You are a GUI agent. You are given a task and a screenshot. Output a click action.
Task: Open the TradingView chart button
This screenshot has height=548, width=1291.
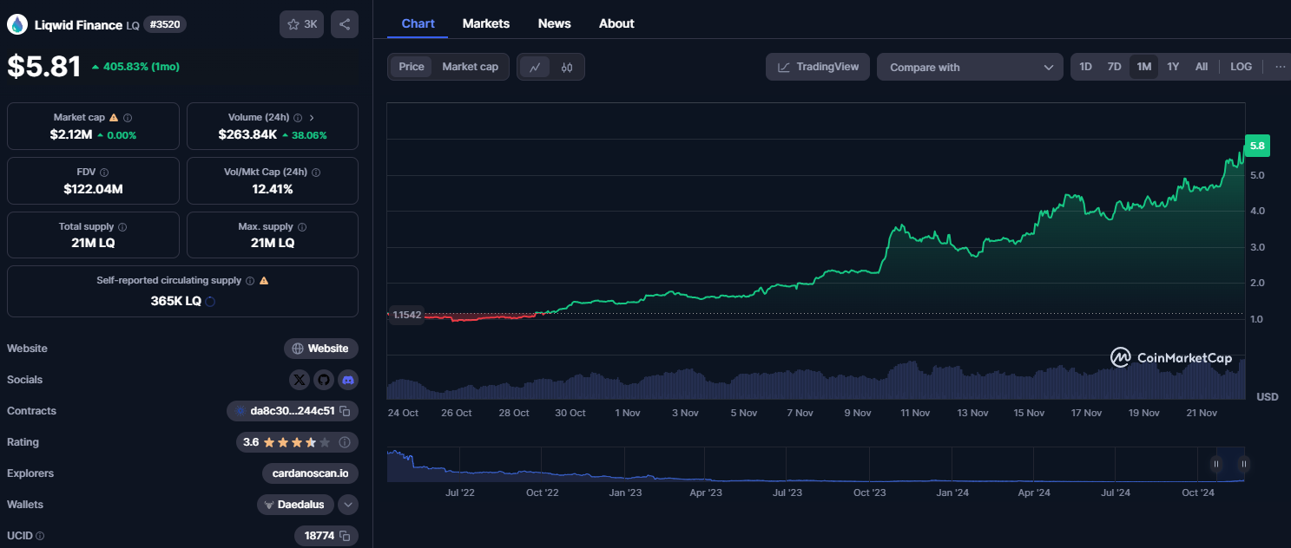[x=817, y=67]
